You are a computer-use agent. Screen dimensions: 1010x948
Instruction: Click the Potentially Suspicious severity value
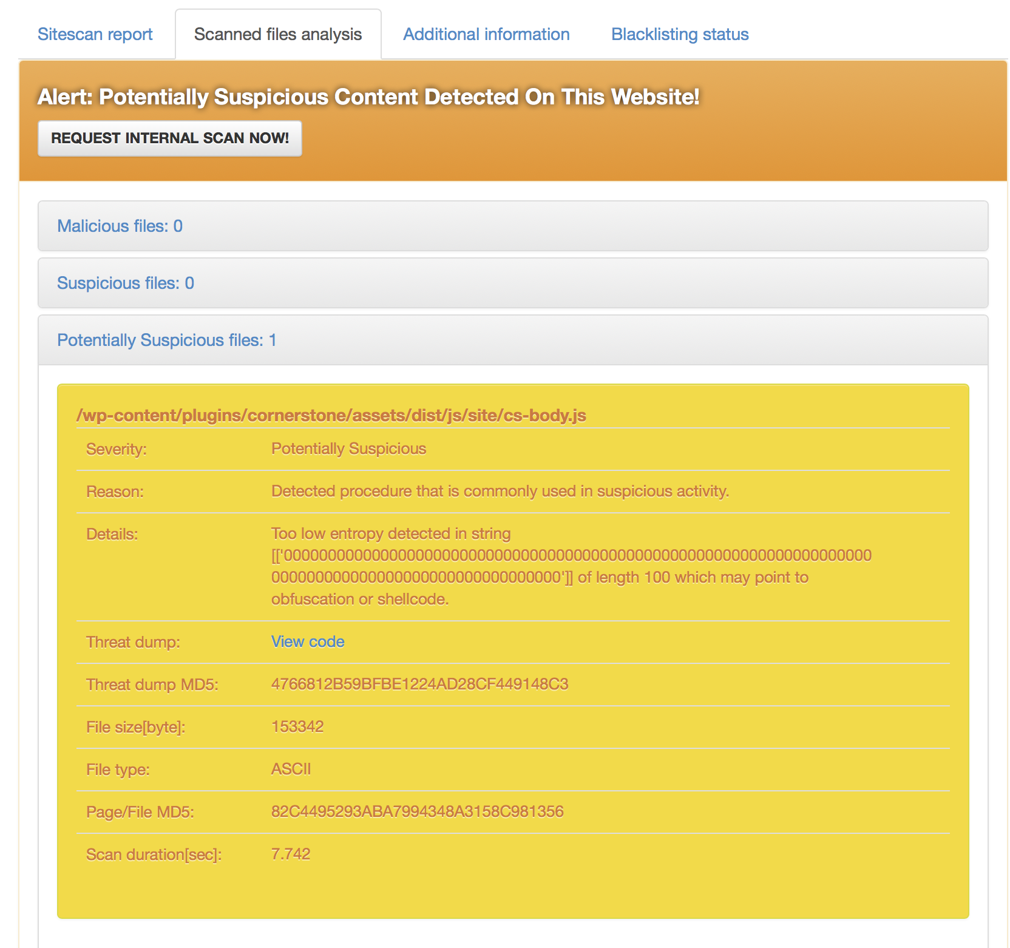(348, 449)
